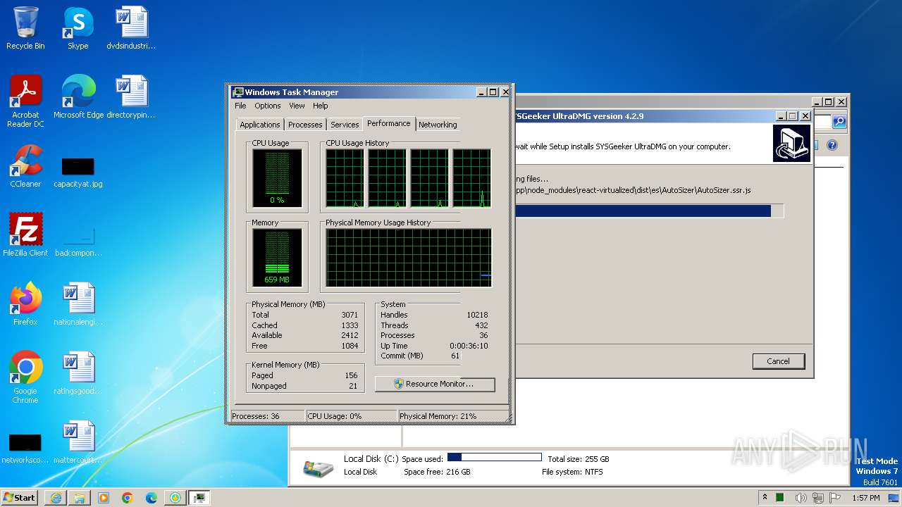The image size is (902, 507).
Task: Open Task Manager View menu
Action: (297, 106)
